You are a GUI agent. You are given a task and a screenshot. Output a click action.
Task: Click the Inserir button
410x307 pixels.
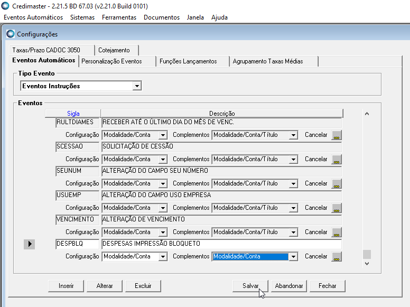coord(66,286)
